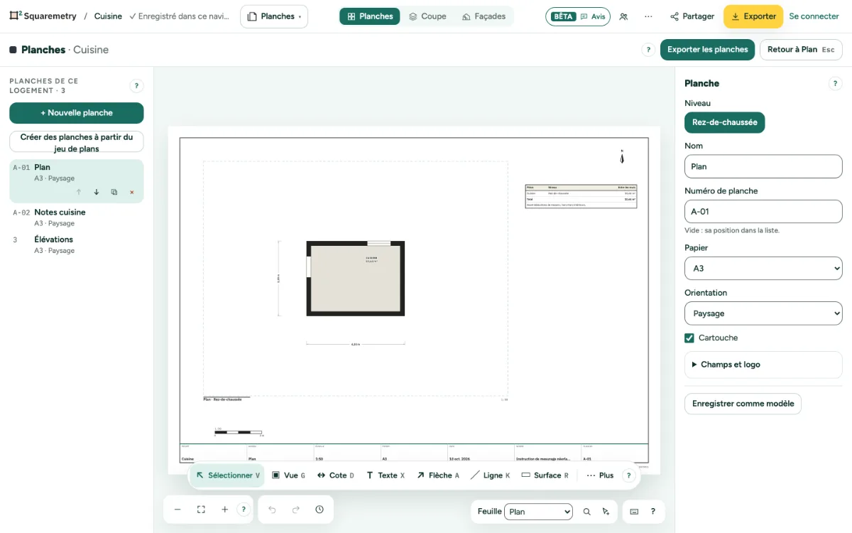Screen dimensions: 852x533
Task: Activate the Texte tool
Action: coord(386,475)
